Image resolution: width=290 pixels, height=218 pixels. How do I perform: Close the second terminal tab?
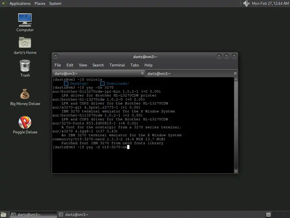(x=235, y=73)
